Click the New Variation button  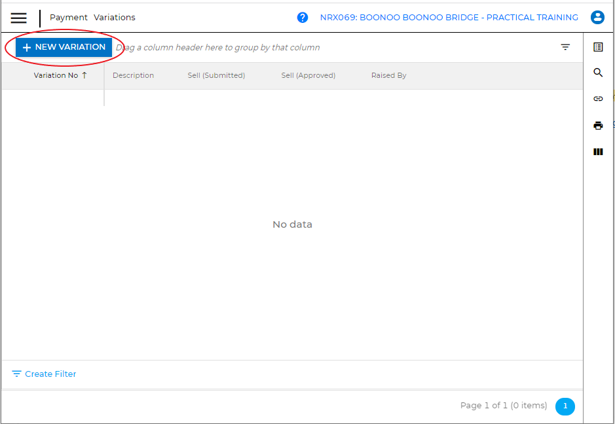click(64, 47)
